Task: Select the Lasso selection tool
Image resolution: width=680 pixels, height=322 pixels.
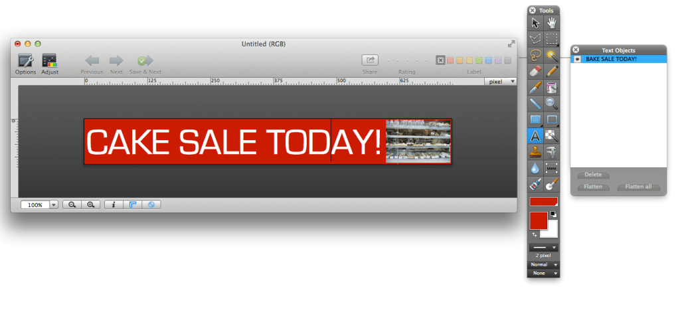Action: pos(535,55)
